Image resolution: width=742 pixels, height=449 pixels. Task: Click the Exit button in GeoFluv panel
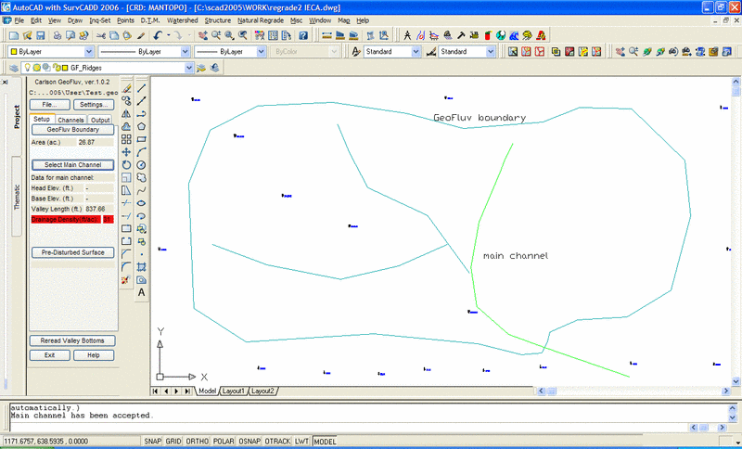pyautogui.click(x=50, y=355)
